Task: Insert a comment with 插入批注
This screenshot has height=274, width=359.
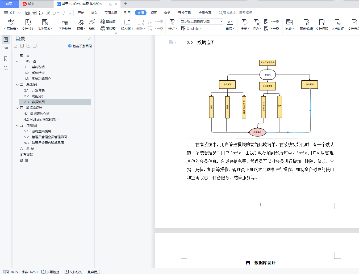Action: [127, 25]
